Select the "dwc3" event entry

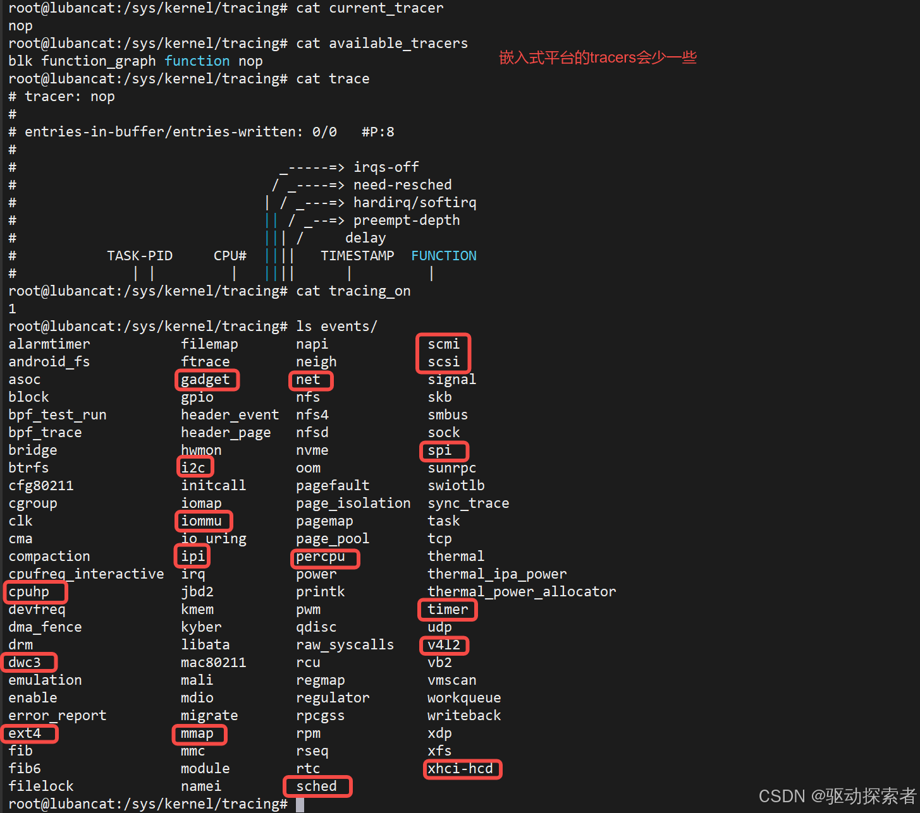(x=28, y=662)
